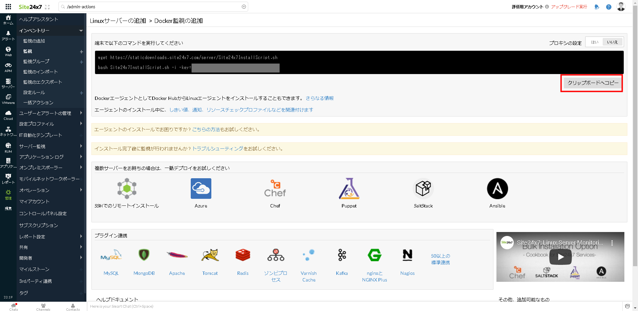Open the Kafka plugin icon

(x=342, y=255)
